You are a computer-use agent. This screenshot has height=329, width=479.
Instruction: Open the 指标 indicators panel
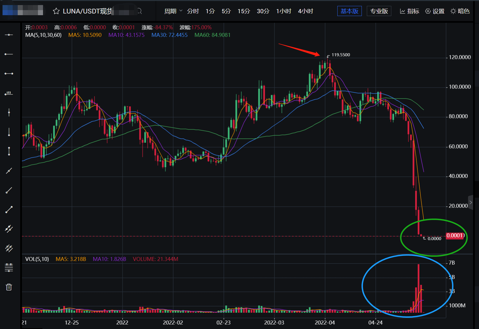(x=409, y=11)
